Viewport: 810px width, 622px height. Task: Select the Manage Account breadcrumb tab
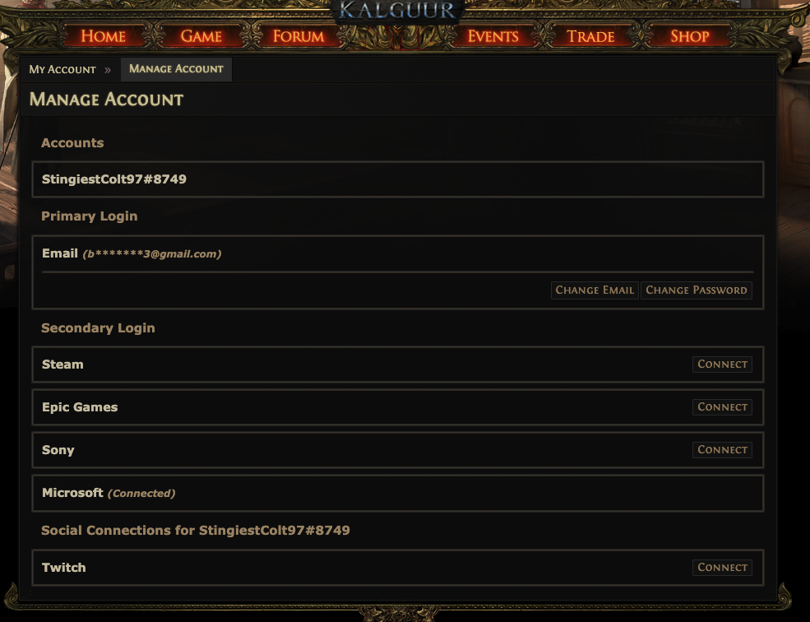(x=176, y=69)
